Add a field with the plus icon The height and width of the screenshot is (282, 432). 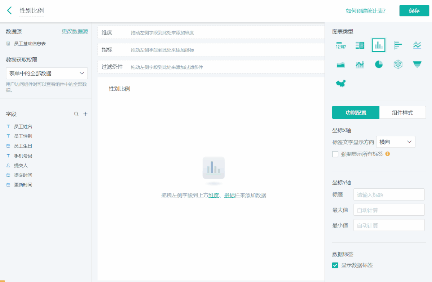[x=85, y=114]
